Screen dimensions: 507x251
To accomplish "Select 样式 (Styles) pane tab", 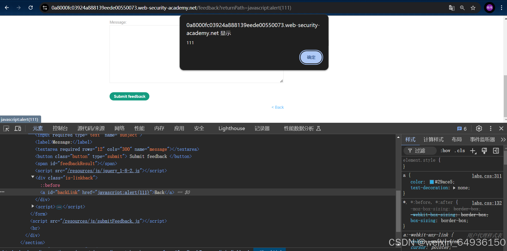I will coord(410,139).
